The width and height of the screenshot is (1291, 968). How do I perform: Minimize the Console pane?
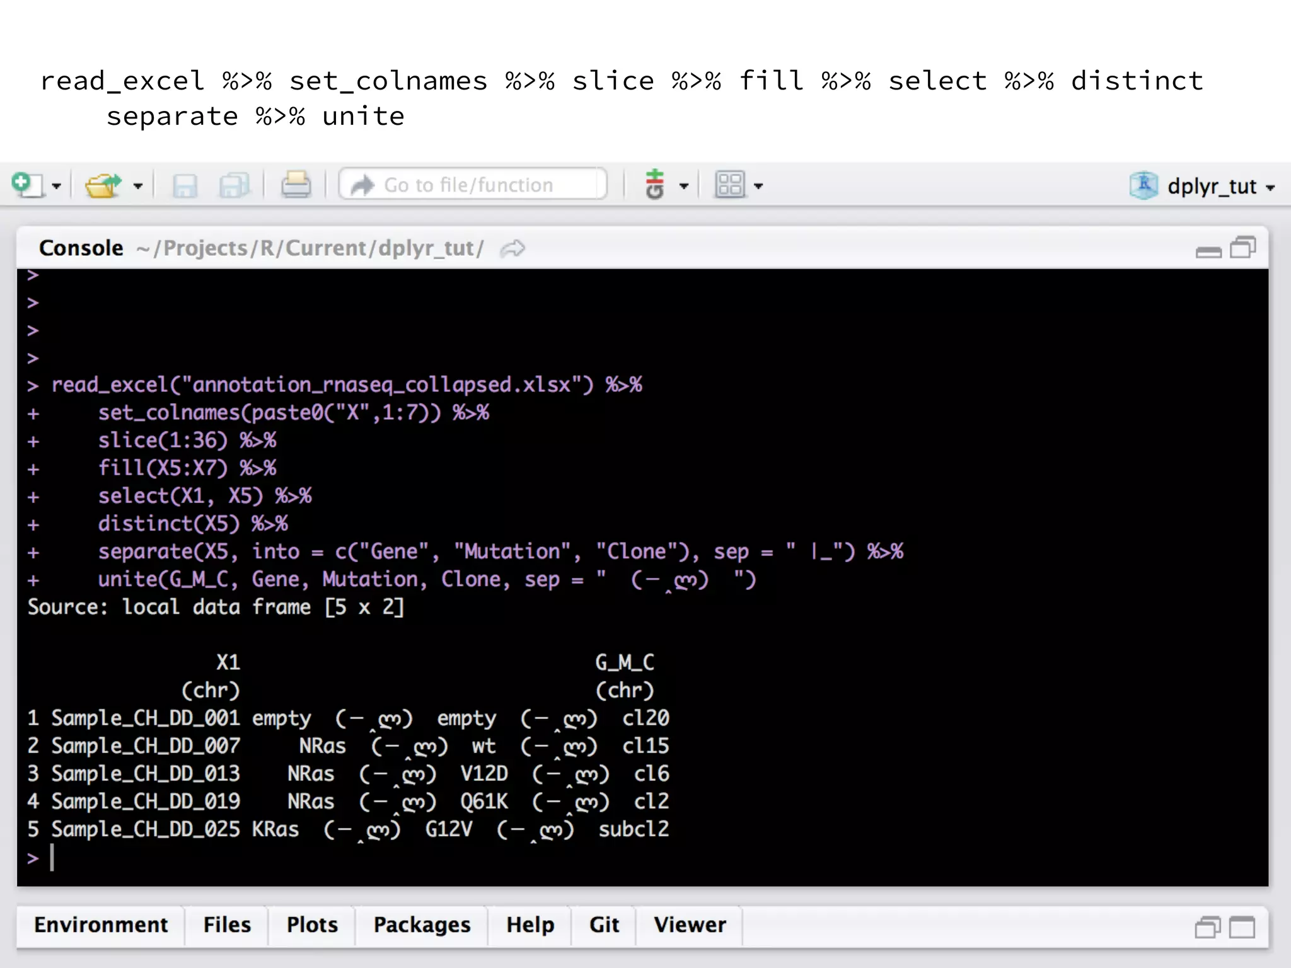tap(1208, 251)
